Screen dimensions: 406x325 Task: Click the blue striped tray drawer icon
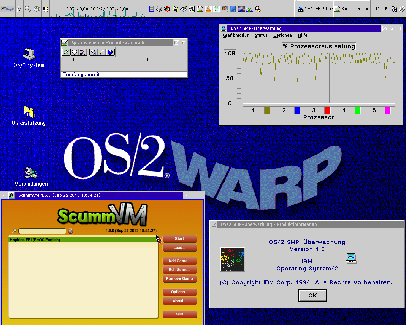point(152,9)
